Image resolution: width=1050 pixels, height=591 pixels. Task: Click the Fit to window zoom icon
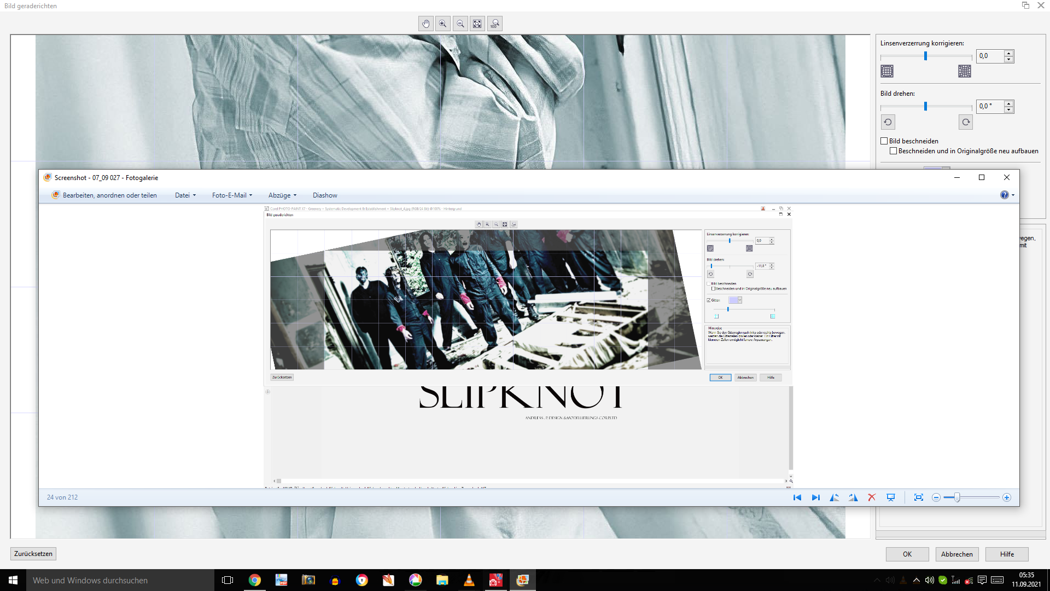(x=477, y=24)
